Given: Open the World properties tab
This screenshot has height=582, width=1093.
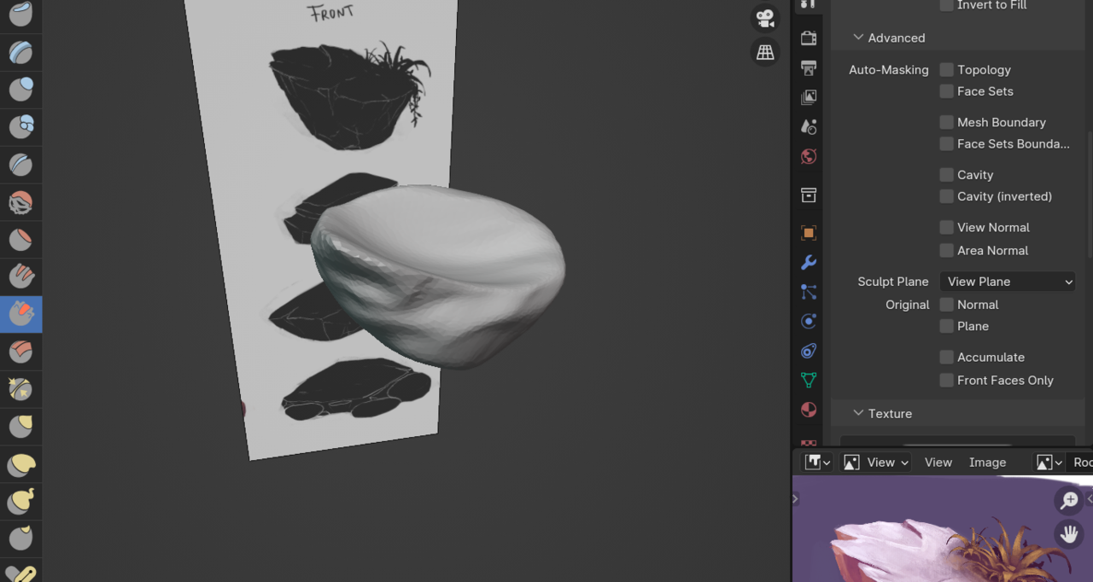Looking at the screenshot, I should coord(809,156).
